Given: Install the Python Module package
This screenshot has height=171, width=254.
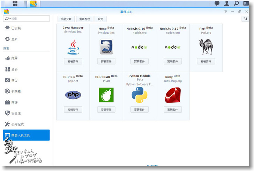Looking at the screenshot, I should pyautogui.click(x=139, y=110).
